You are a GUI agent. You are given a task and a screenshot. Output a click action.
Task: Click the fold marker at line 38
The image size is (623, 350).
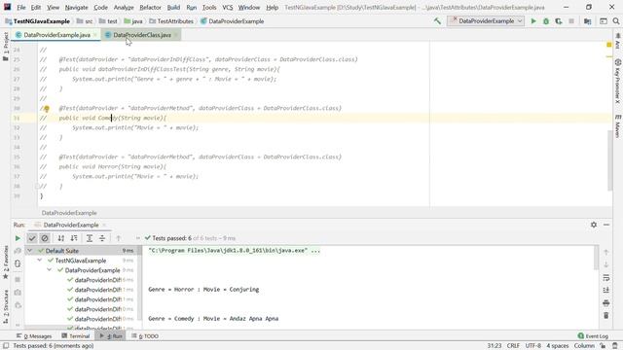(37, 186)
